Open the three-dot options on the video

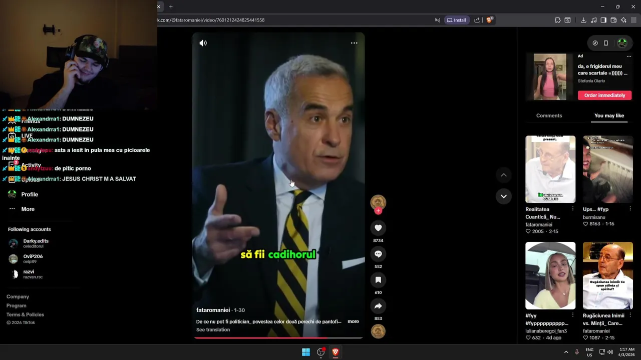(x=354, y=43)
